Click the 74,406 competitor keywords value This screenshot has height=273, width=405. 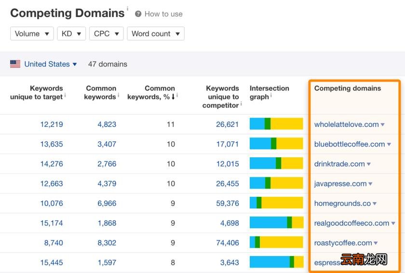tap(227, 243)
